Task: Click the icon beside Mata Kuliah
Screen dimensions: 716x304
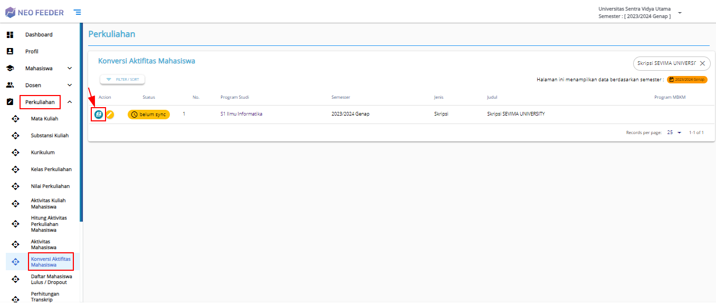Action: [x=15, y=119]
